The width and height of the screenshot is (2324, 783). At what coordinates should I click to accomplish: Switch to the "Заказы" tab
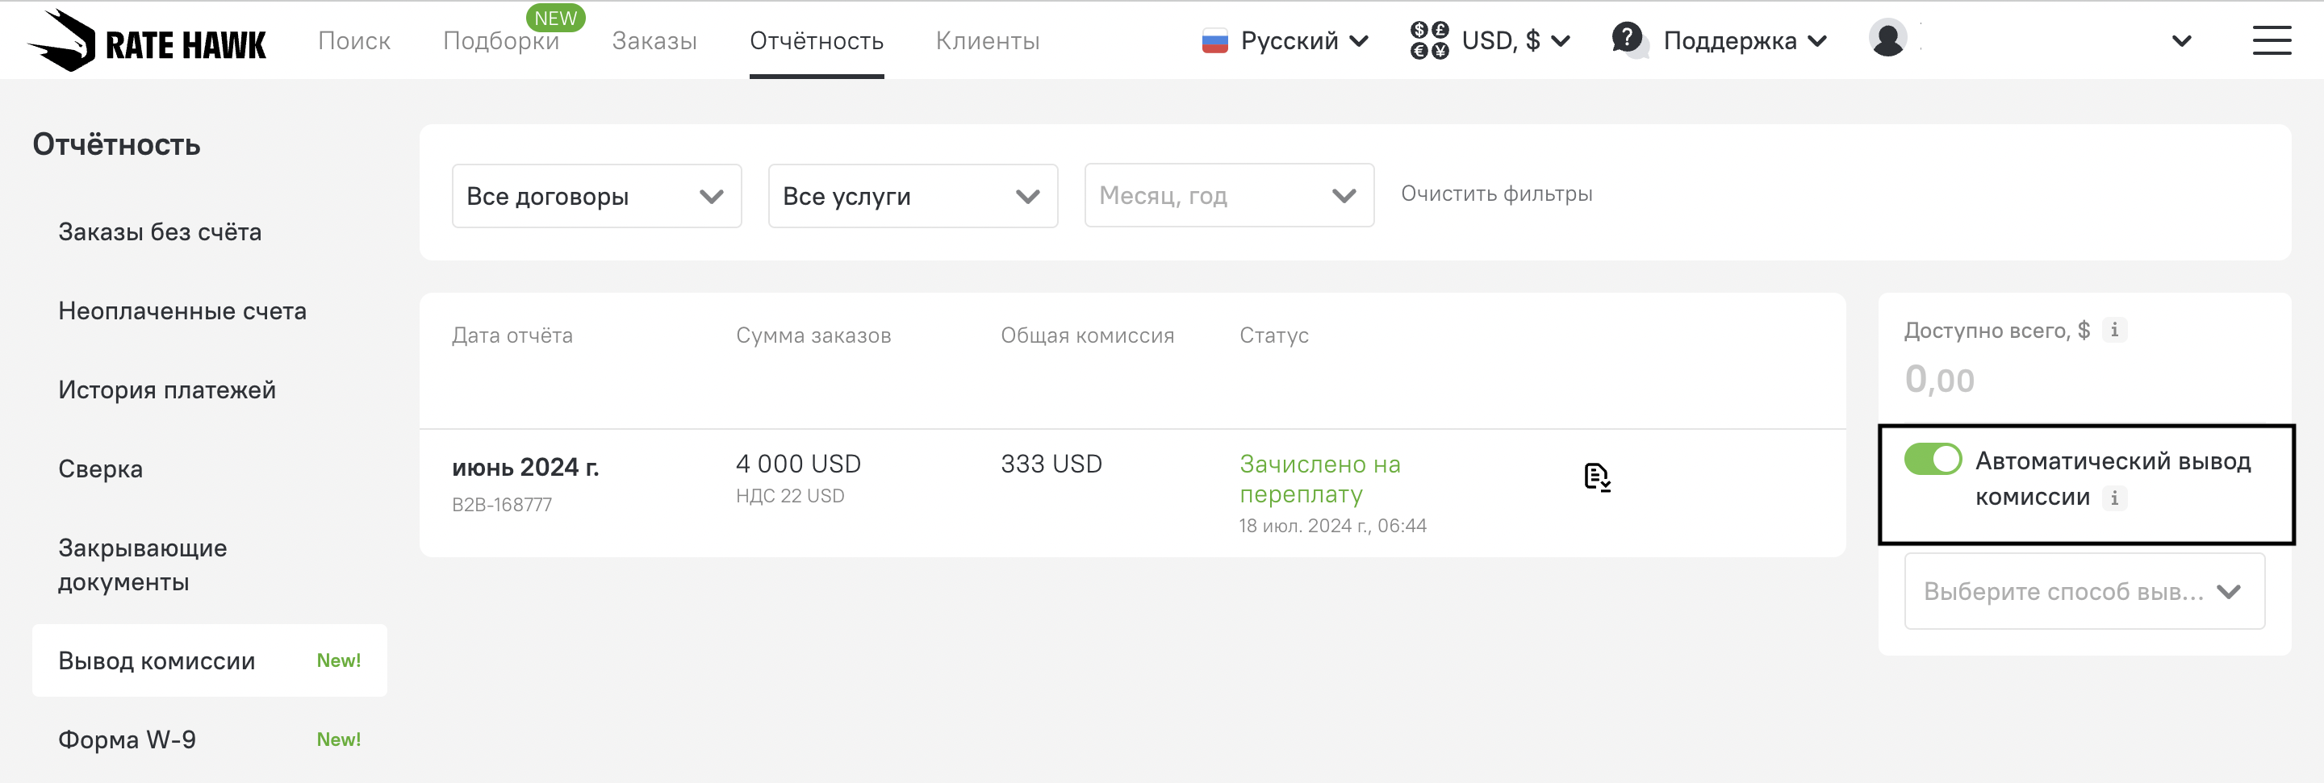click(x=654, y=41)
